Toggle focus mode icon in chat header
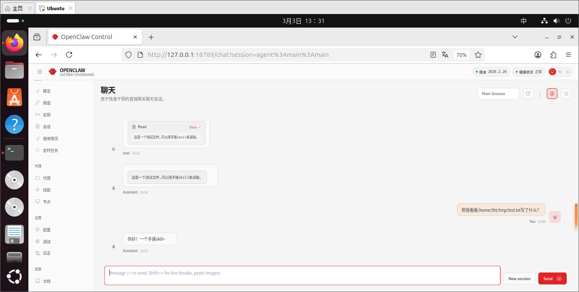Viewport: 579px width, 292px height. click(x=566, y=94)
